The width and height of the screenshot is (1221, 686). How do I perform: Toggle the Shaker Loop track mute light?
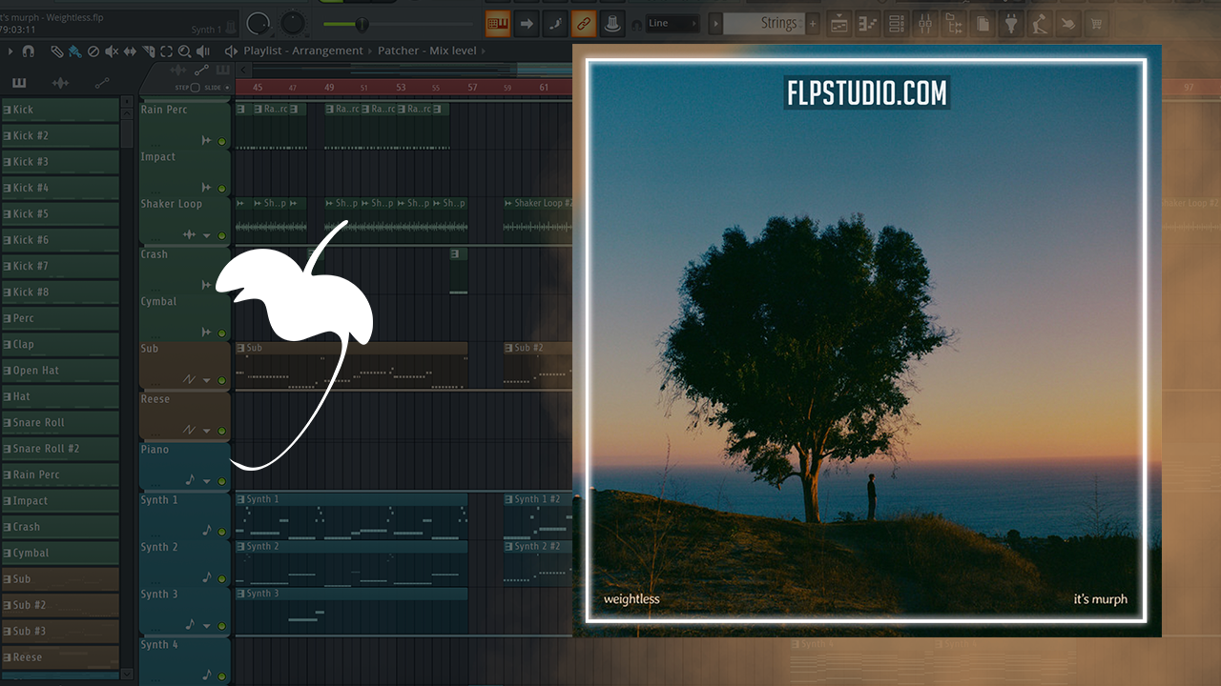click(222, 235)
